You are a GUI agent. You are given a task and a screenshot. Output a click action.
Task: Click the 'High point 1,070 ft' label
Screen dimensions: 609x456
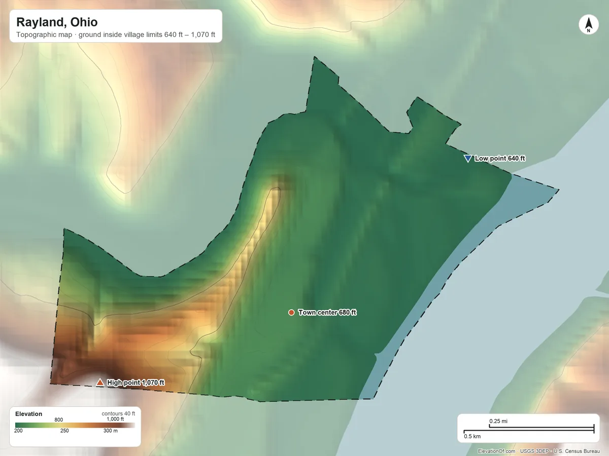tap(136, 383)
